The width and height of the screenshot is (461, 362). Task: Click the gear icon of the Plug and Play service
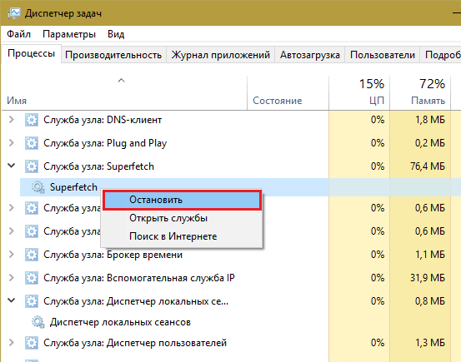32,143
